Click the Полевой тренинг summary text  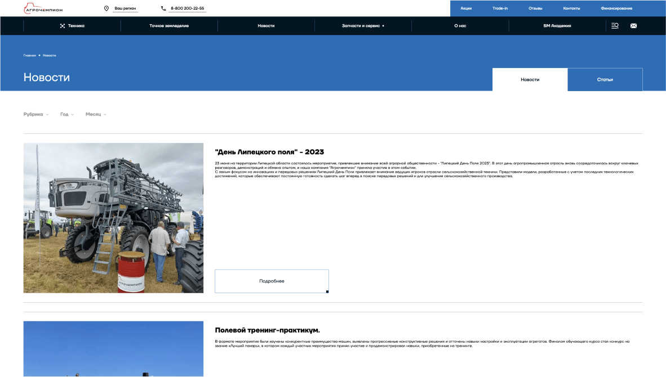pyautogui.click(x=422, y=343)
